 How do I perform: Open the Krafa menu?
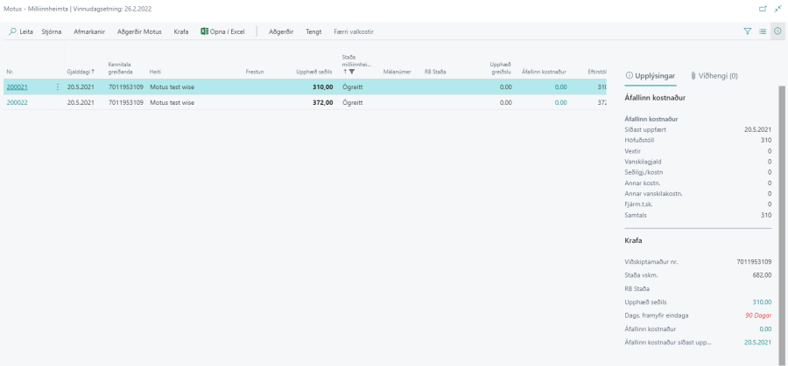181,31
